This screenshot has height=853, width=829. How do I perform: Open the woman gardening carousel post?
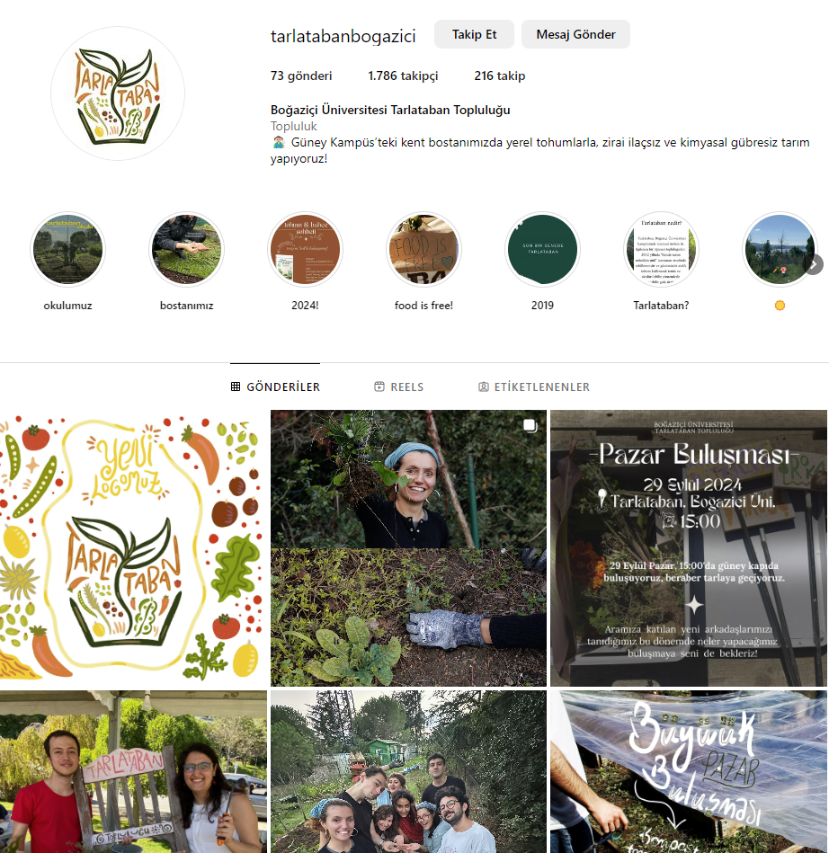pos(408,548)
